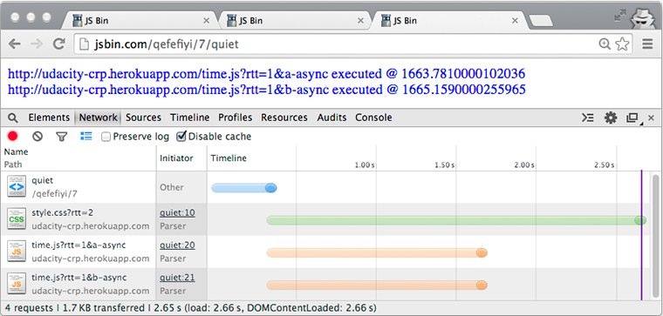663x316 pixels.
Task: Click the JS file icon for a-async
Action: pyautogui.click(x=17, y=252)
